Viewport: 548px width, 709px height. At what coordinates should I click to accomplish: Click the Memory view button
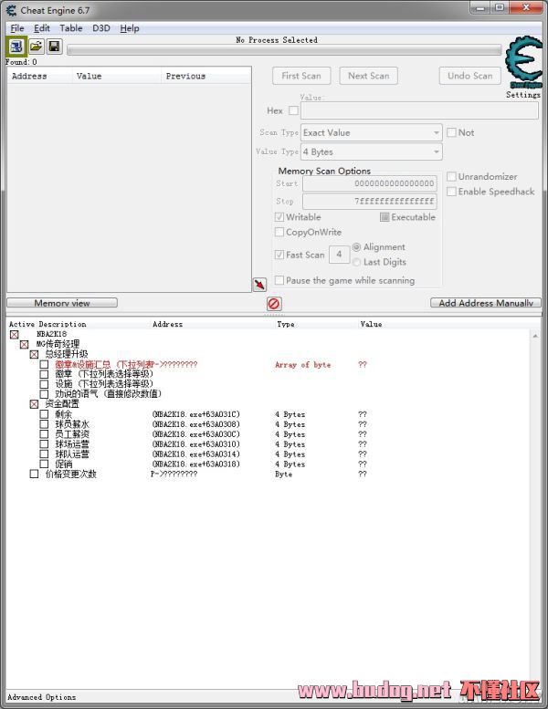click(x=62, y=303)
